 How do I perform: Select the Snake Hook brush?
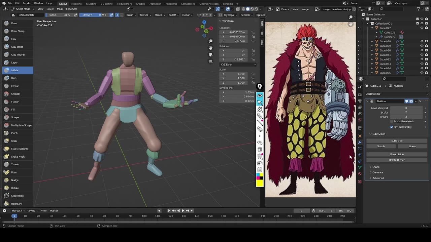click(18, 157)
